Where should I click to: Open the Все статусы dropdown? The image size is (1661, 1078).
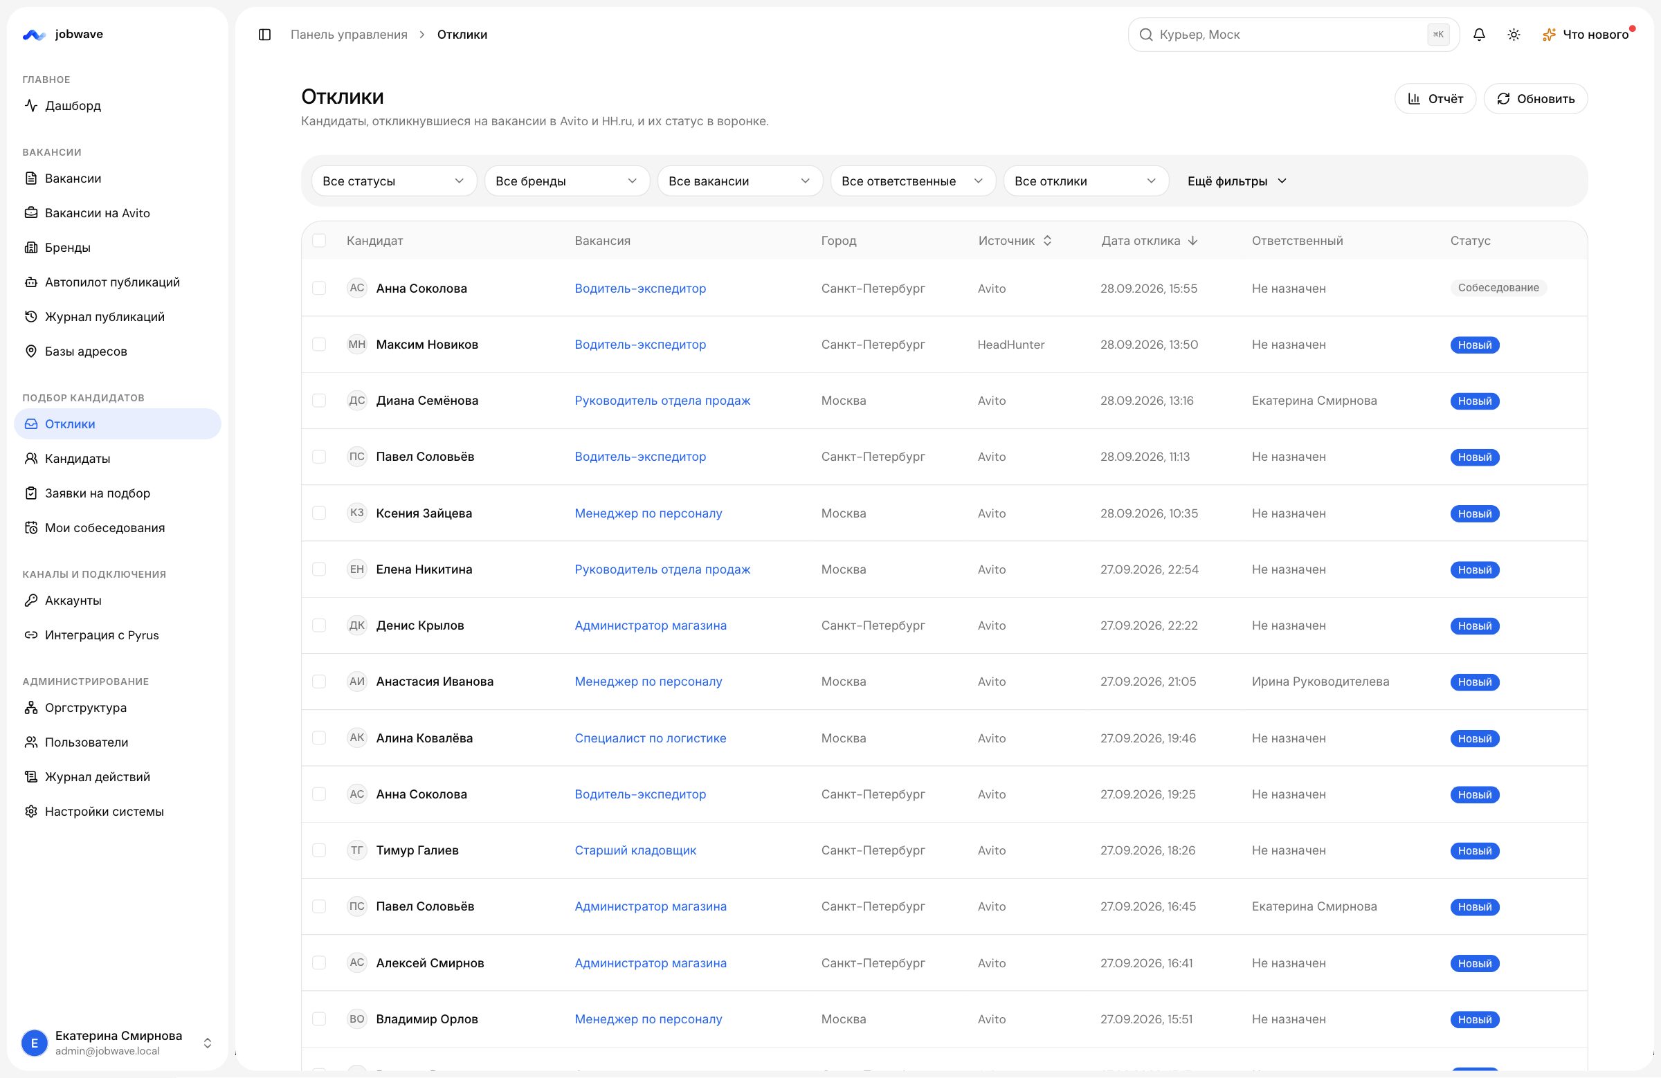coord(394,181)
